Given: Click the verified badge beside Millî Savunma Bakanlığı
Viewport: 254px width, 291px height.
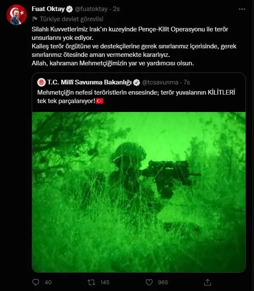Looking at the screenshot, I should 137,82.
